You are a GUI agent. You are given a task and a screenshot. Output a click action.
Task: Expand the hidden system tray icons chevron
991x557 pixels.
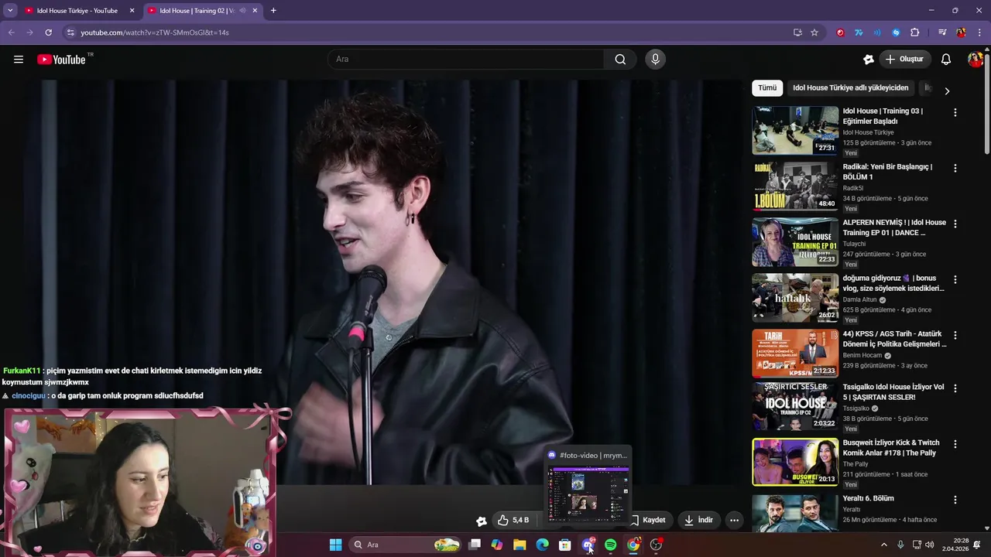click(884, 545)
